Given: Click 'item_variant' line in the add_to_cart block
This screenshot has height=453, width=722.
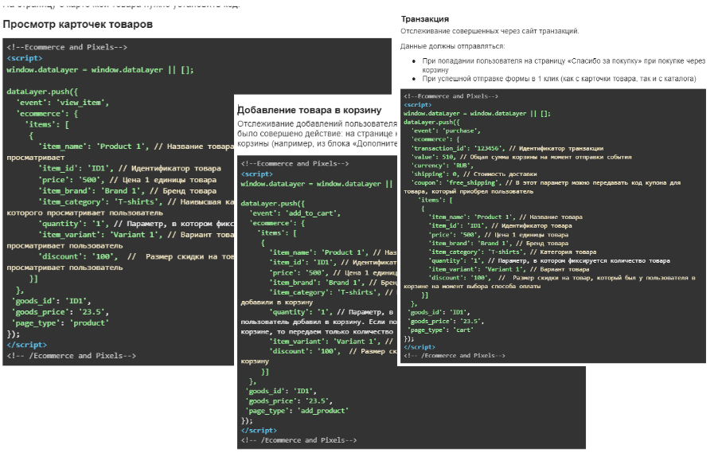Looking at the screenshot, I should 333,342.
